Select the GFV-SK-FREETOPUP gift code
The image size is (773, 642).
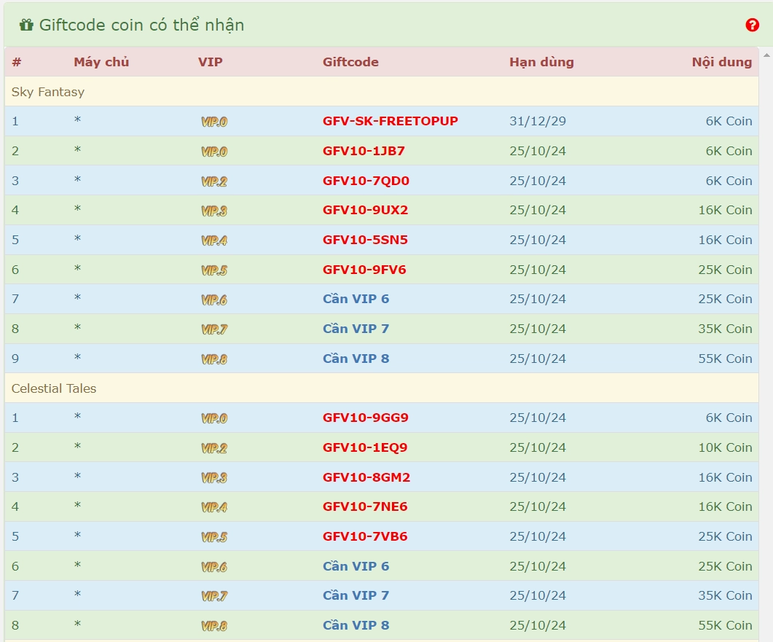[x=390, y=121]
